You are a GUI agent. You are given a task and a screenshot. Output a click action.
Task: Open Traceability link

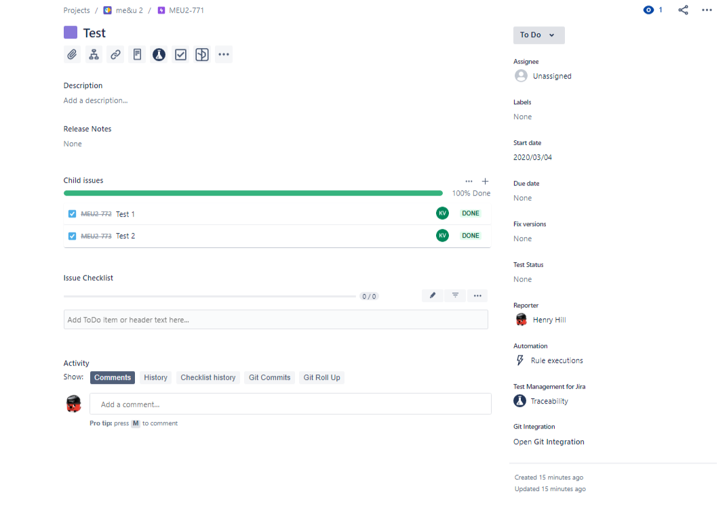pos(549,402)
